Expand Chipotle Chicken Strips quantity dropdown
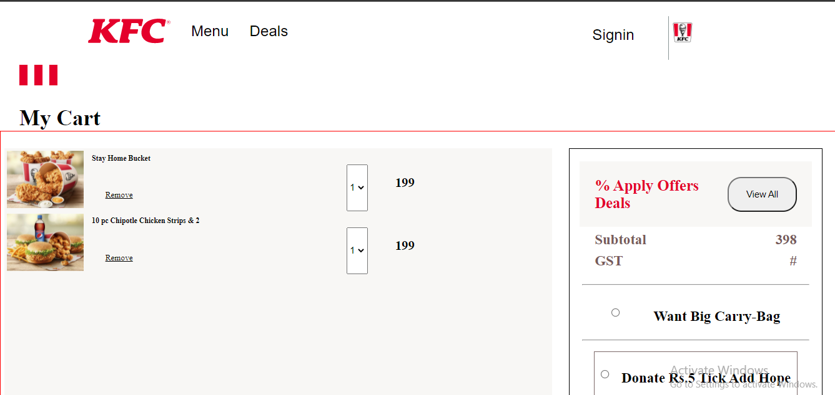Viewport: 835px width, 395px height. (x=357, y=250)
